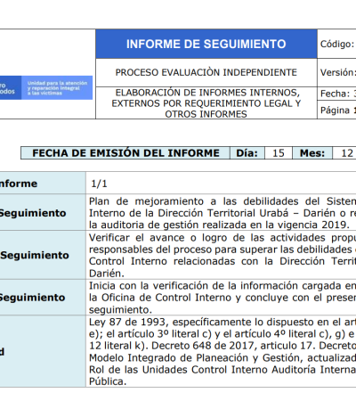Select the day value 15

point(279,153)
